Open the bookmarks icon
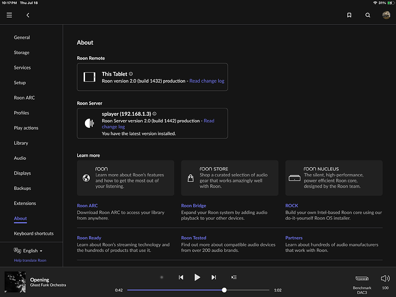 tap(349, 15)
